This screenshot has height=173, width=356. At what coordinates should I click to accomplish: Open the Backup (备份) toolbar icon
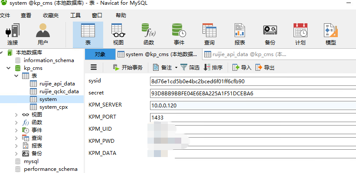pyautogui.click(x=270, y=34)
